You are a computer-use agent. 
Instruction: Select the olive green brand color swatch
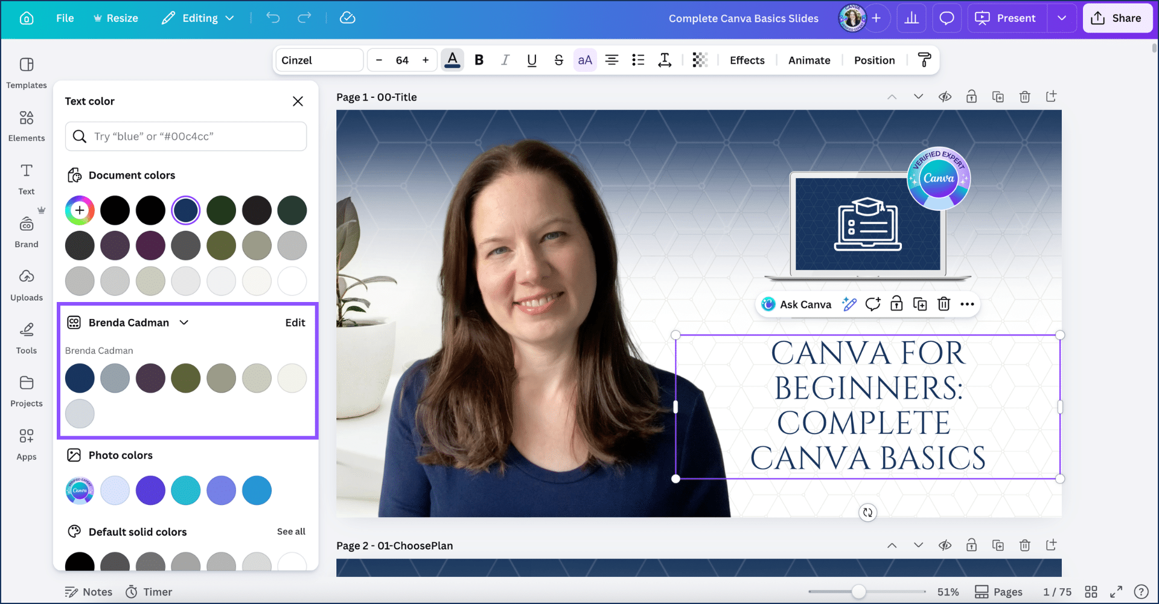(x=186, y=378)
